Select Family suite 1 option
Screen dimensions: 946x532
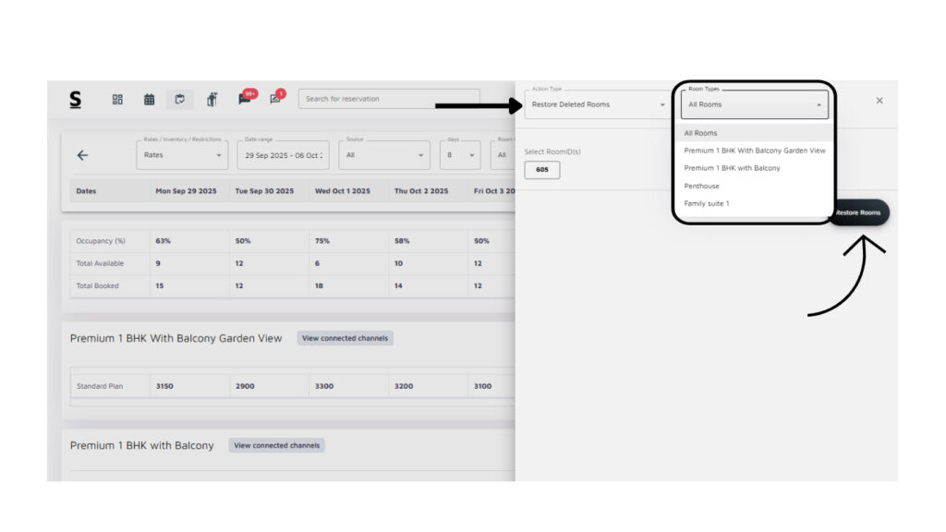tap(707, 203)
